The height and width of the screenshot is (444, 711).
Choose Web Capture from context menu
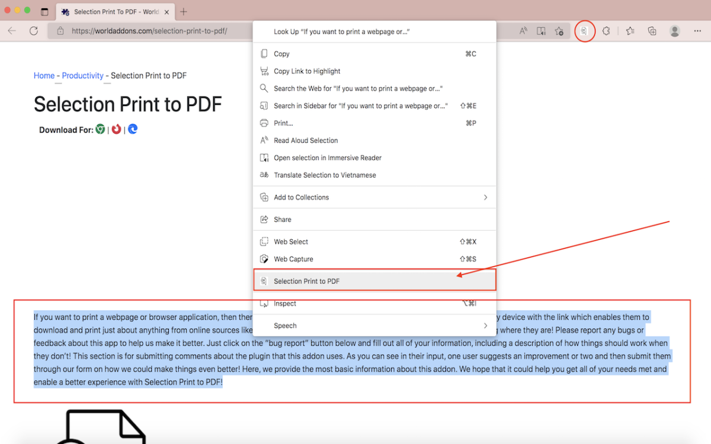(x=293, y=259)
